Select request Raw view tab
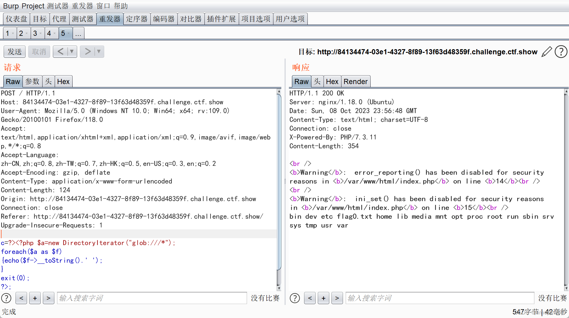 13,81
